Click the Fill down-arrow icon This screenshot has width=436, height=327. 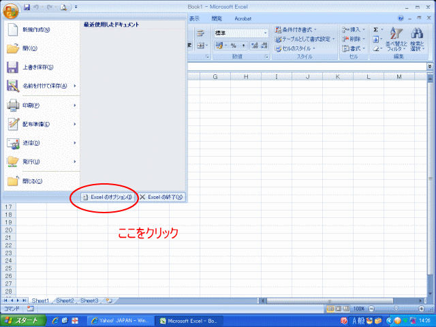tap(376, 40)
